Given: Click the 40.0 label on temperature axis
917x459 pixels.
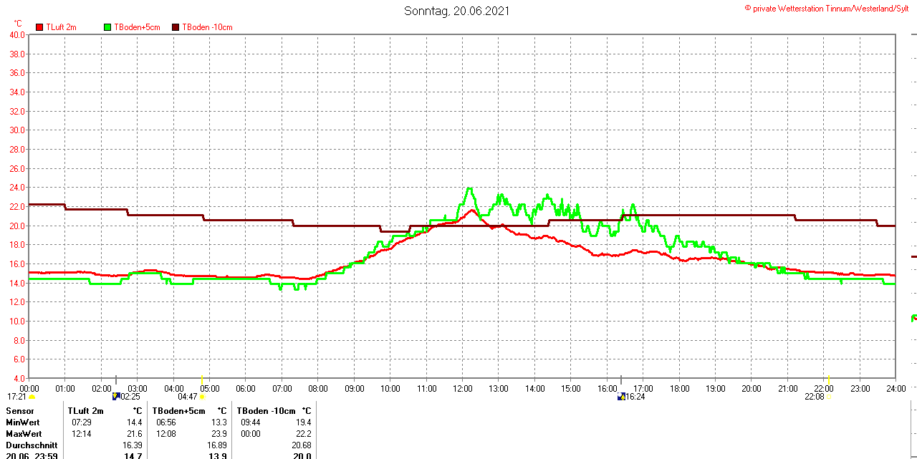Looking at the screenshot, I should tap(17, 34).
